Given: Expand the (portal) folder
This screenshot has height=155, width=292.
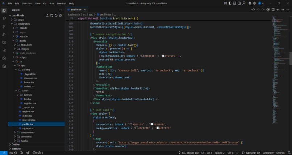Looking at the screenshot, I should pos(18,95).
